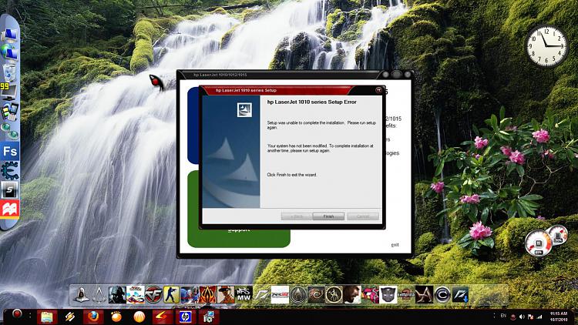The height and width of the screenshot is (325, 578).
Task: Launch the Transformers mask icon in bottom dock
Action: click(x=388, y=295)
